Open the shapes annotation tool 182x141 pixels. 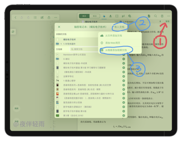tap(130, 16)
